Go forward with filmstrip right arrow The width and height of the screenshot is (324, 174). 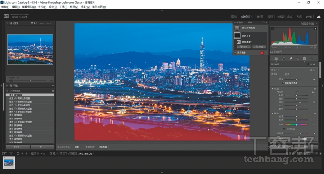(27, 154)
